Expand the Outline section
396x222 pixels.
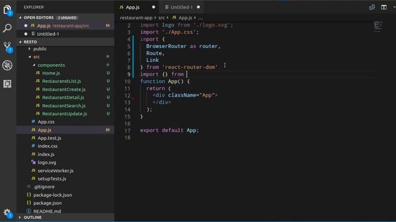(x=20, y=217)
